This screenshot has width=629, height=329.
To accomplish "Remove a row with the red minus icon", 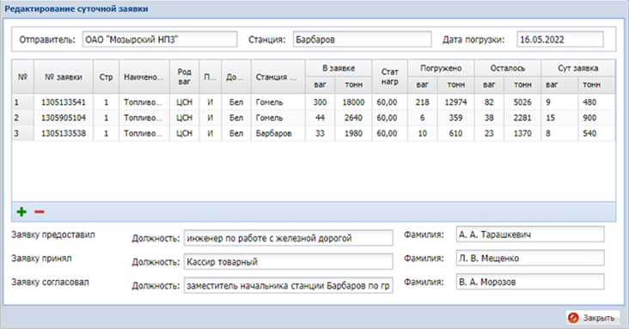I will point(40,212).
